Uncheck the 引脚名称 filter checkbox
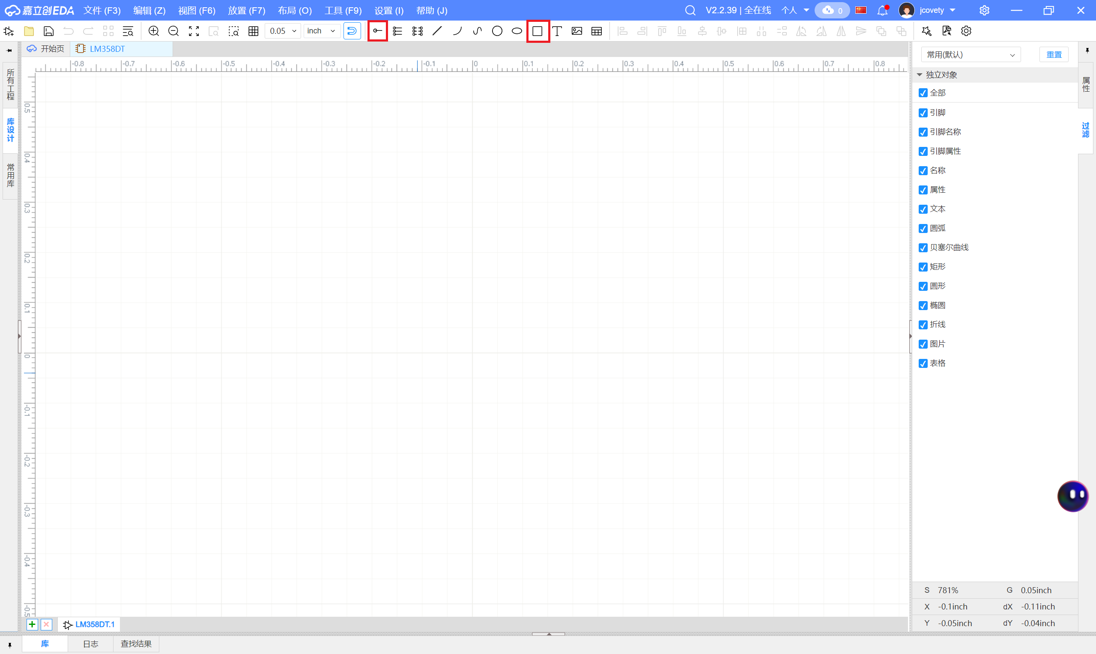The image size is (1096, 654). [923, 132]
